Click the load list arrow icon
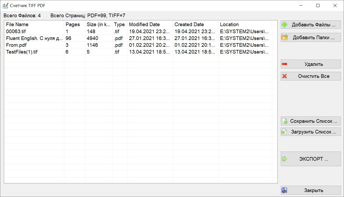The height and width of the screenshot is (197, 344). click(x=284, y=132)
